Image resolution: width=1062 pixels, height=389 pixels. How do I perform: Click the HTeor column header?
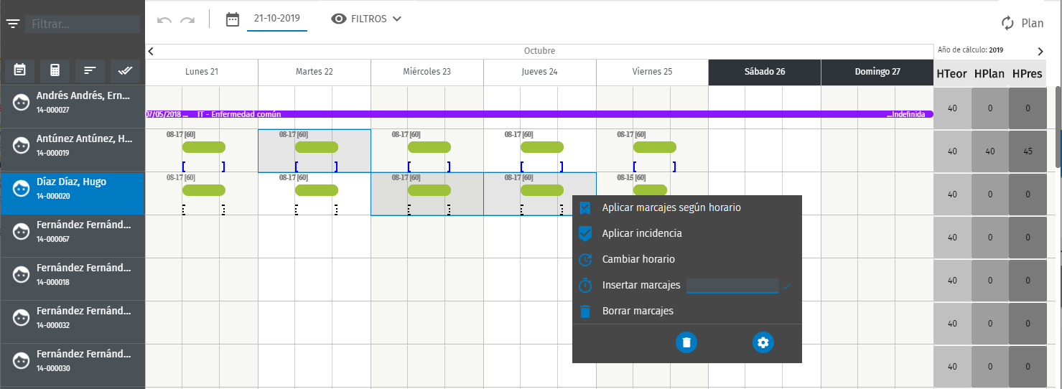point(951,73)
